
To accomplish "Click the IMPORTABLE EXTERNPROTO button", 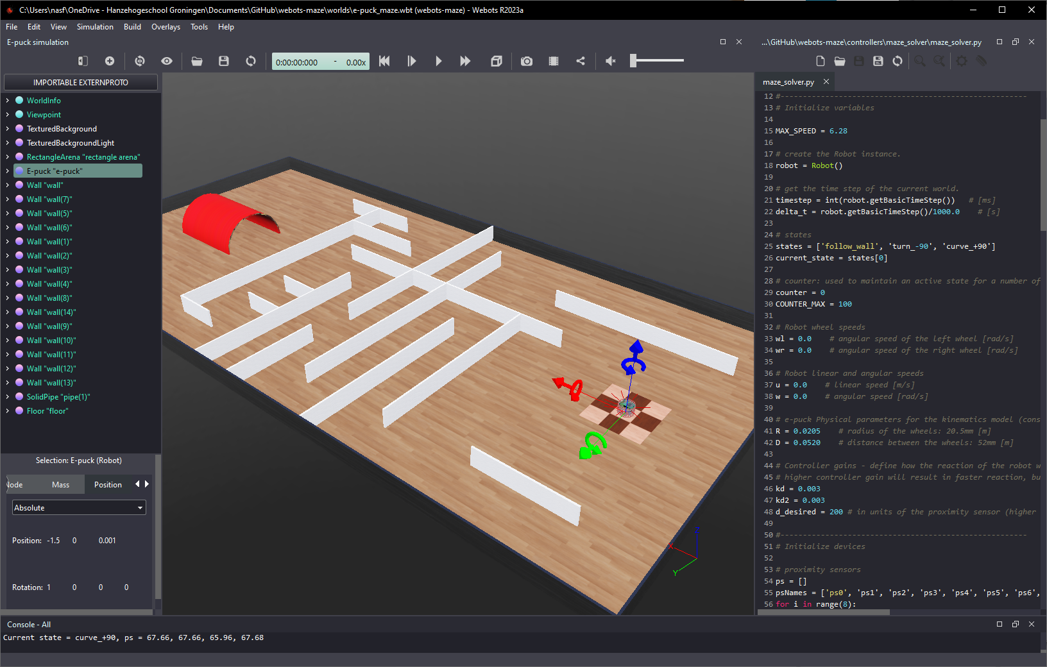I will [x=81, y=82].
